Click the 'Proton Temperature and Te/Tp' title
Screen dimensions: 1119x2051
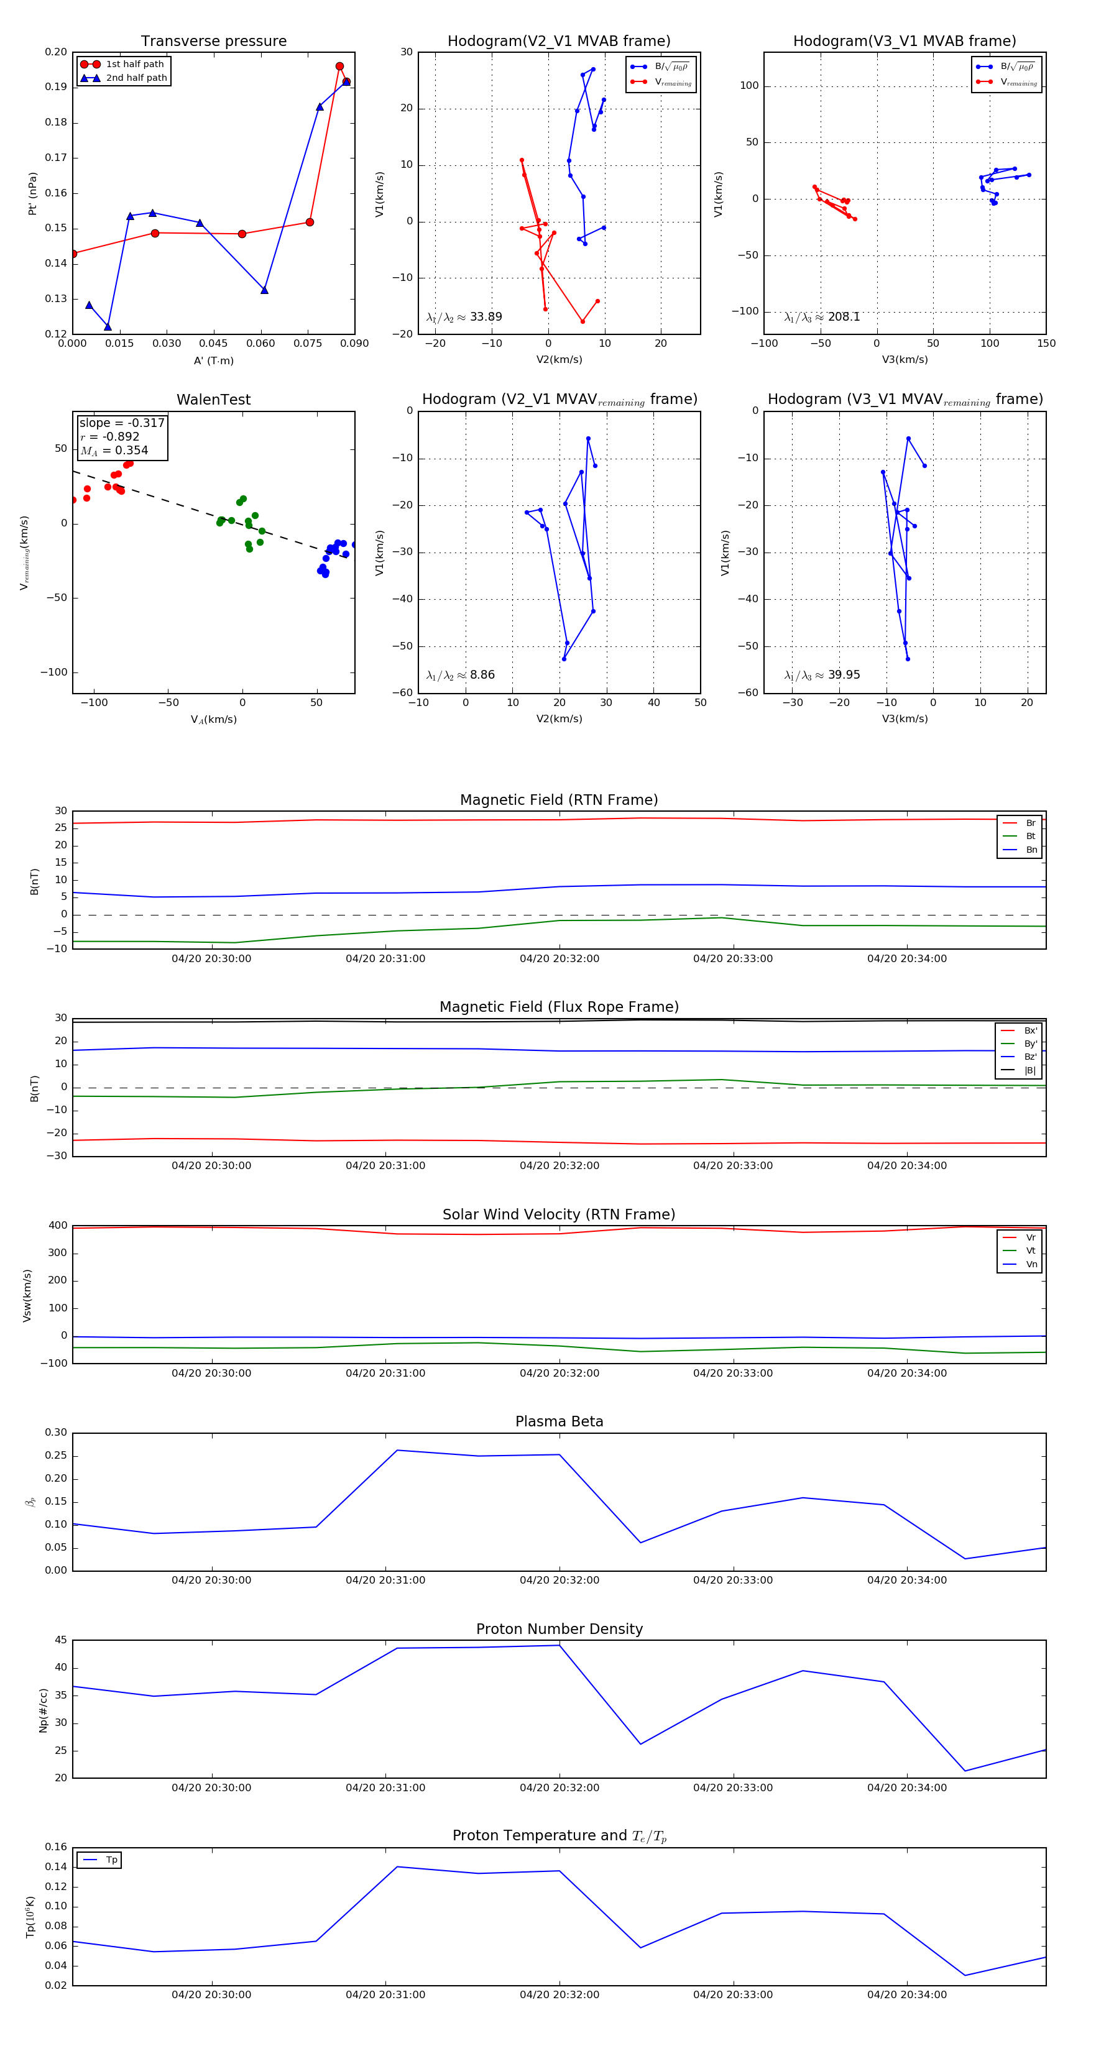(x=559, y=1836)
